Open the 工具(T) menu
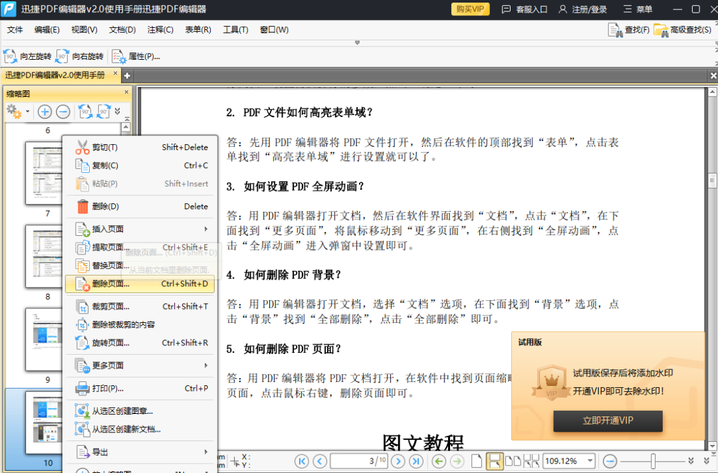718x473 pixels. tap(235, 30)
